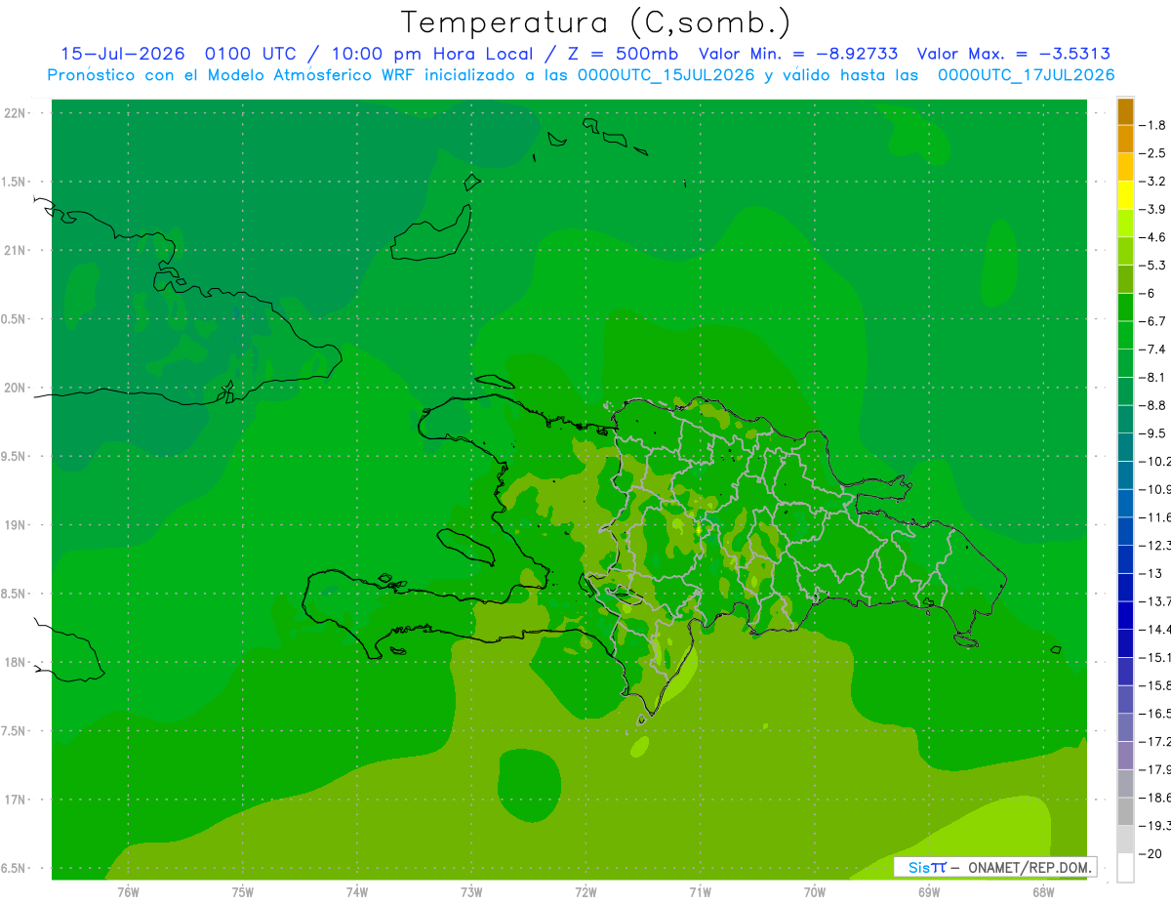The height and width of the screenshot is (905, 1171).
Task: Select the init time "0000UTC_15JUL2026"
Action: 666,75
